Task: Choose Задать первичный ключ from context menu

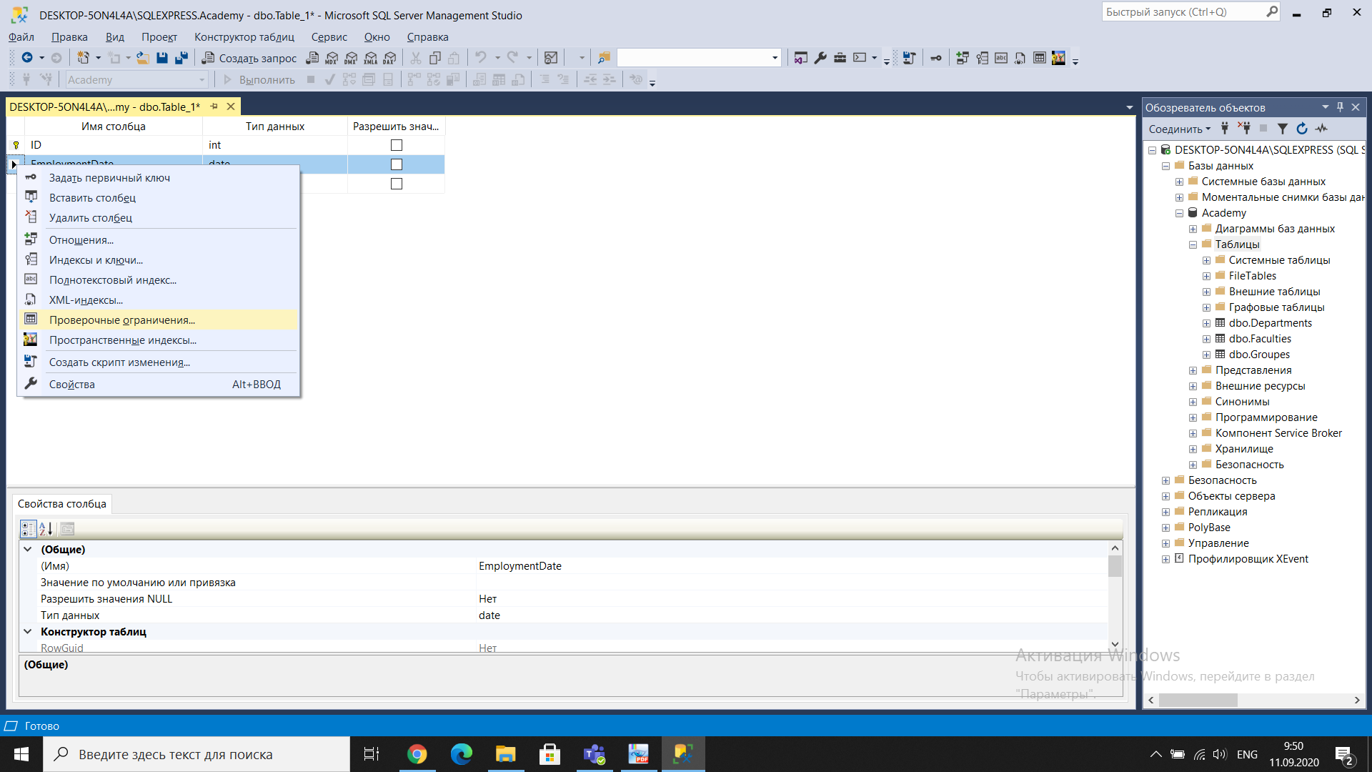Action: (159, 178)
